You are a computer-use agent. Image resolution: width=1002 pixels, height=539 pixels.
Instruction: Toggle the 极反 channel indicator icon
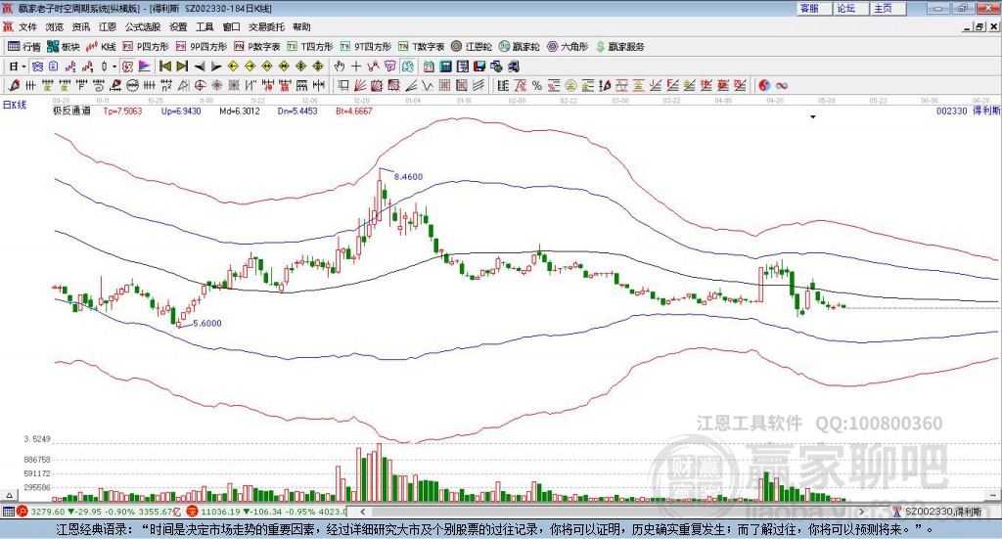(128, 67)
